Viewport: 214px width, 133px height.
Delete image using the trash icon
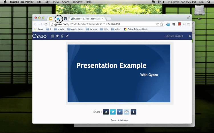pos(62,36)
